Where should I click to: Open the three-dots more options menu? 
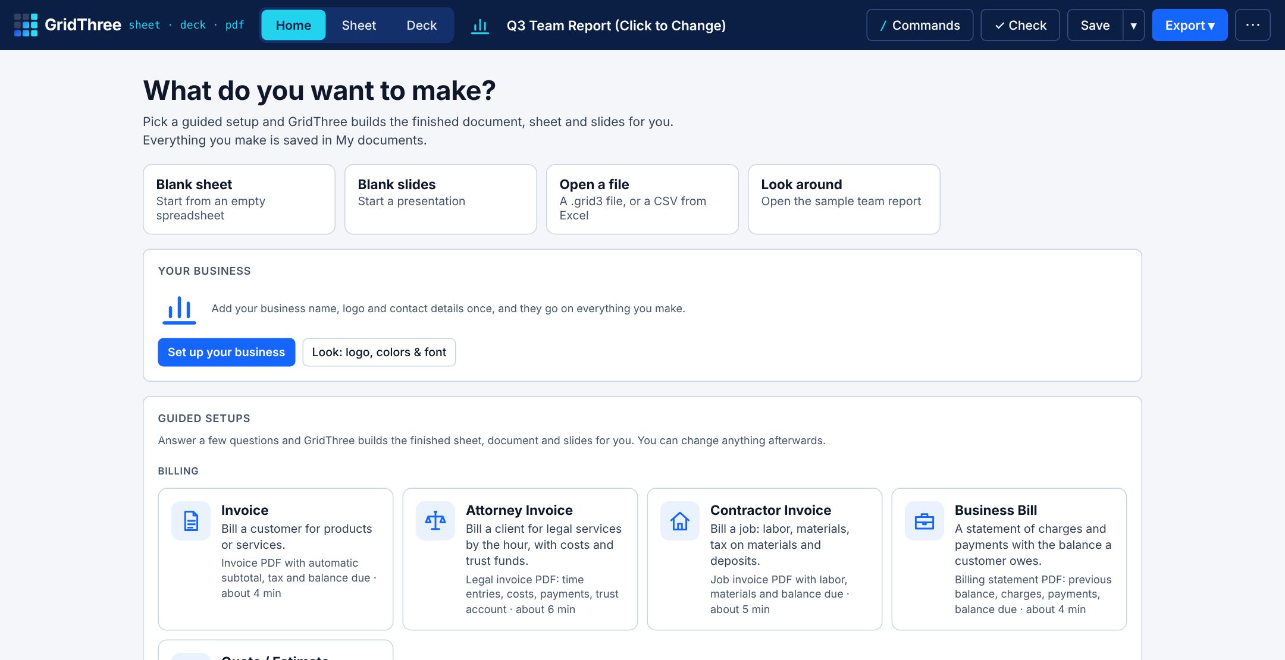1253,25
